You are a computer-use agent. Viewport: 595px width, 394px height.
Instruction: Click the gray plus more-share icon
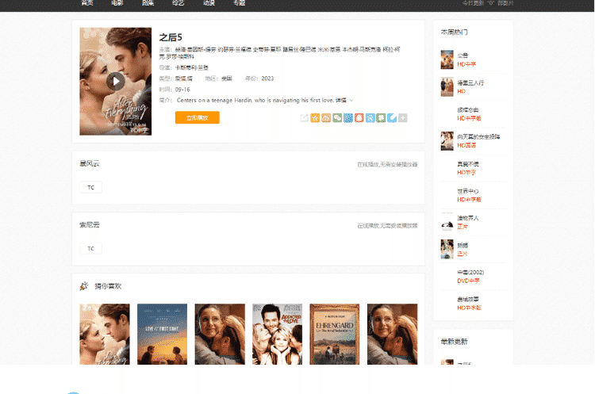[x=403, y=118]
